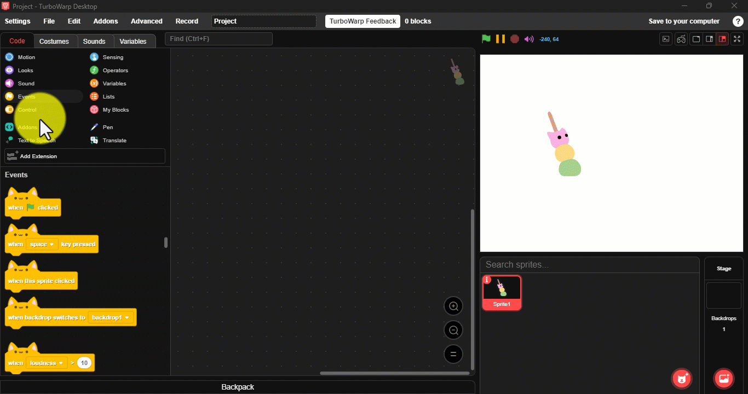Click TurboWarp Feedback button
Image resolution: width=748 pixels, height=394 pixels.
click(x=363, y=21)
